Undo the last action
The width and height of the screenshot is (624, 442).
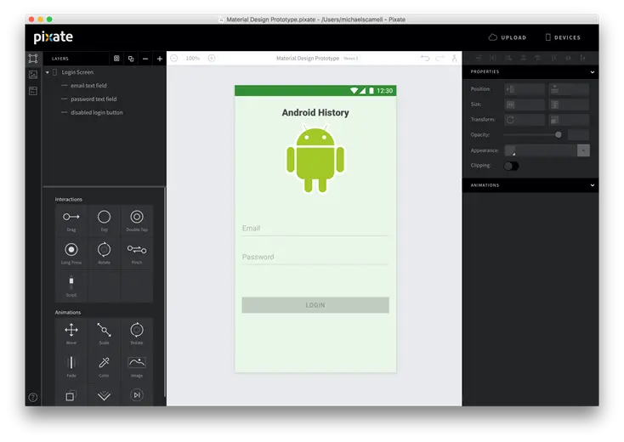tap(425, 59)
